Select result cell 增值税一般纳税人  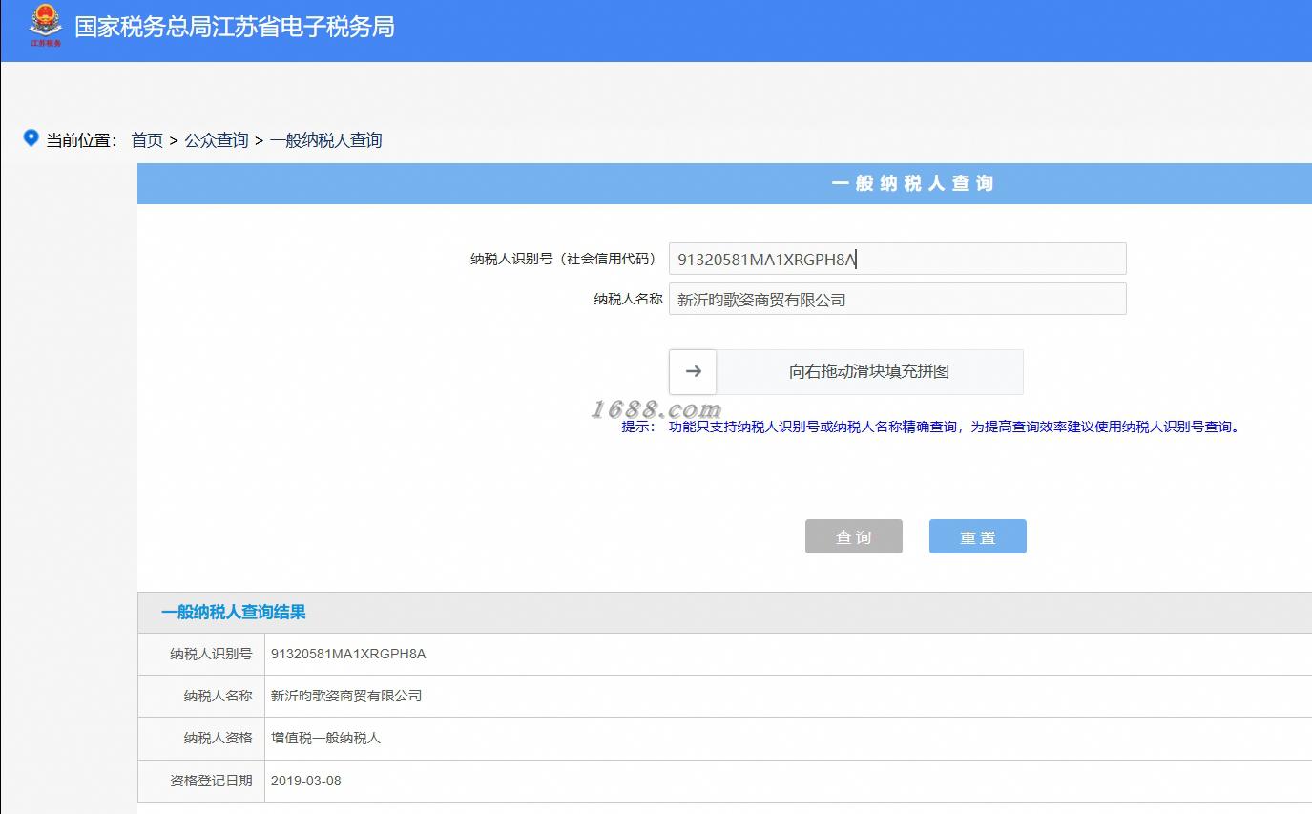coord(325,738)
